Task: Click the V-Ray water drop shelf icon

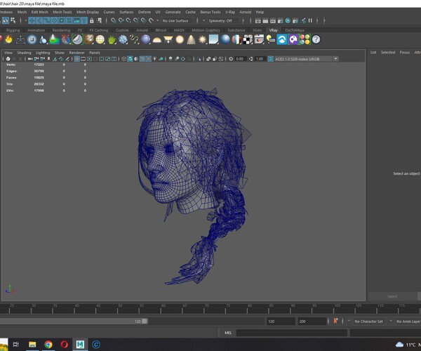Action: tap(43, 39)
